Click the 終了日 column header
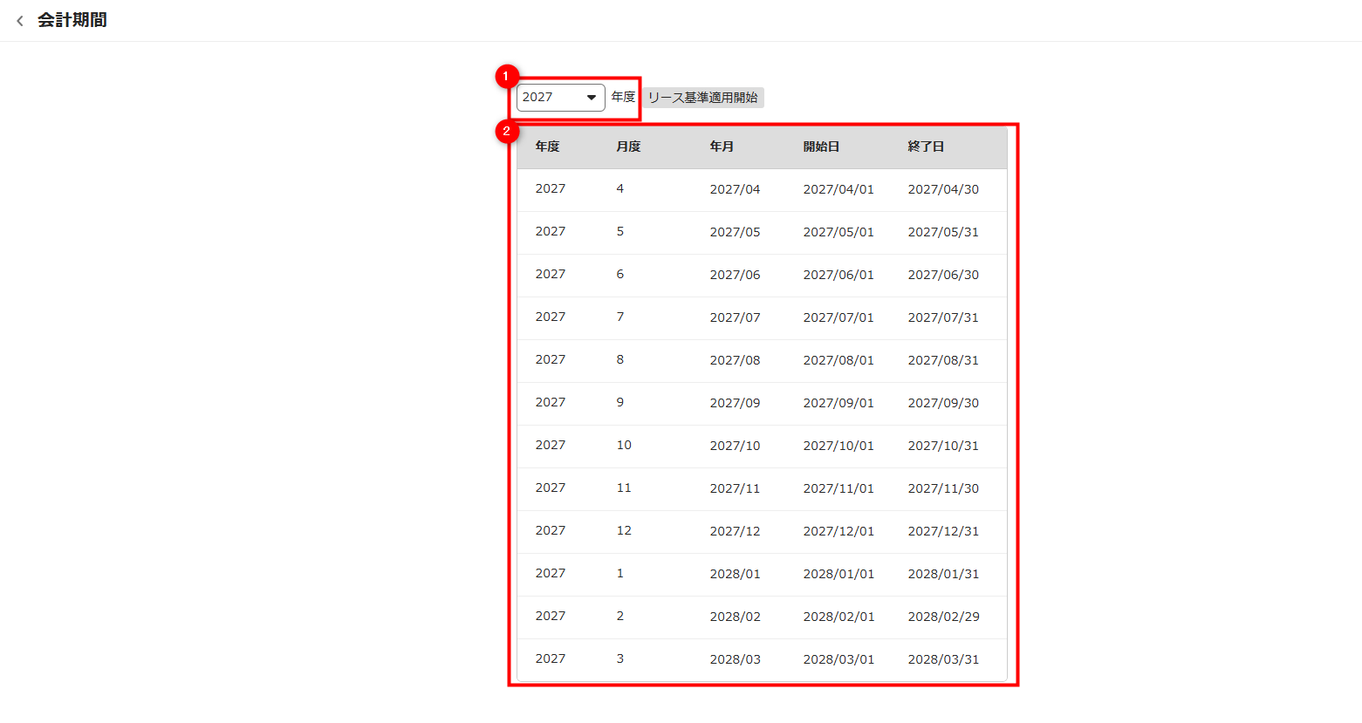 tap(926, 147)
